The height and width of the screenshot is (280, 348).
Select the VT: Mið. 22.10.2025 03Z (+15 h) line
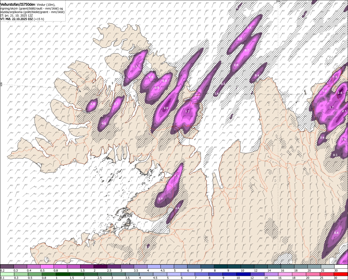[22, 19]
